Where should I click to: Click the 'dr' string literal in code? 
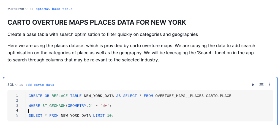[105, 106]
